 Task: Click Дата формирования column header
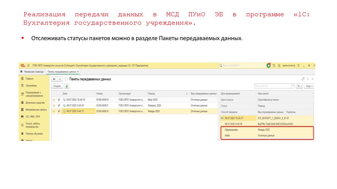[230, 94]
